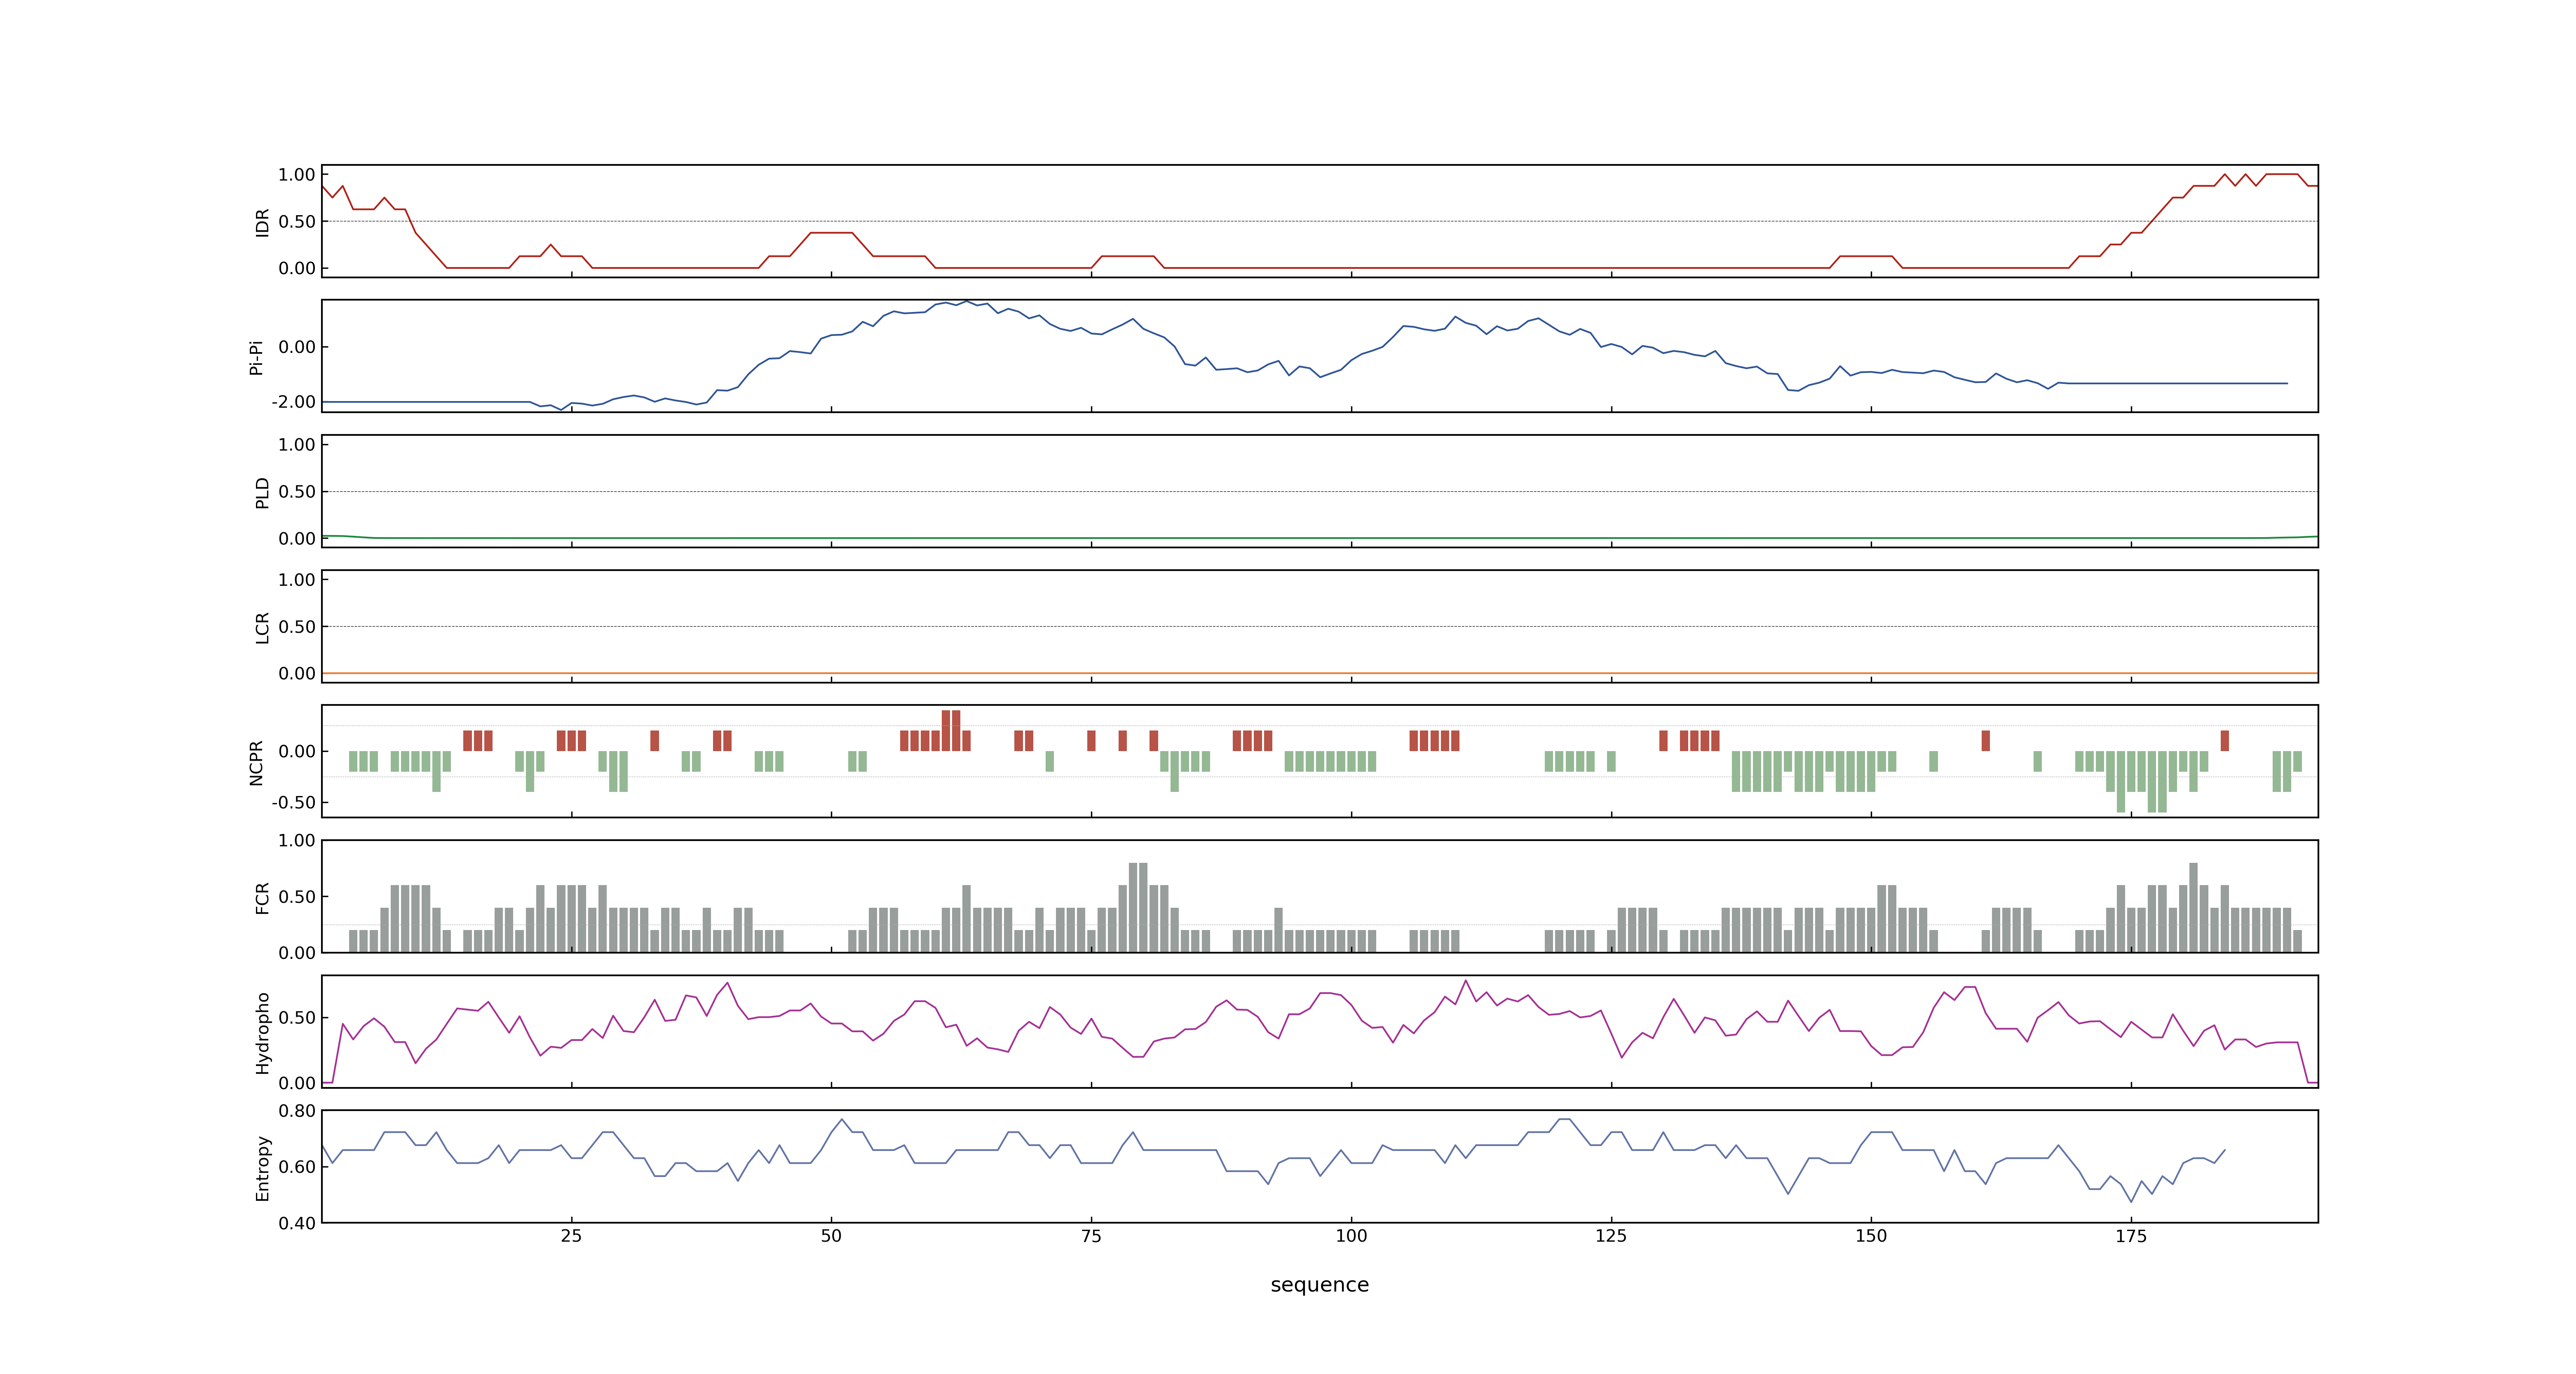Click the IDR axis label
Viewport: 2576px width, 1374px height.
pos(262,222)
